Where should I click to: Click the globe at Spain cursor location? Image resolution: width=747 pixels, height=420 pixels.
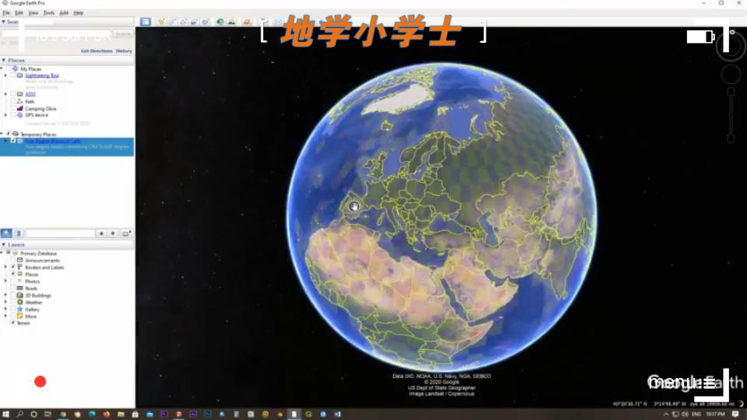point(354,207)
